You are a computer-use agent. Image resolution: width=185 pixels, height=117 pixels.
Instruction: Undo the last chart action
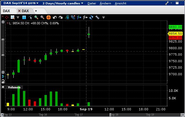pos(55,17)
